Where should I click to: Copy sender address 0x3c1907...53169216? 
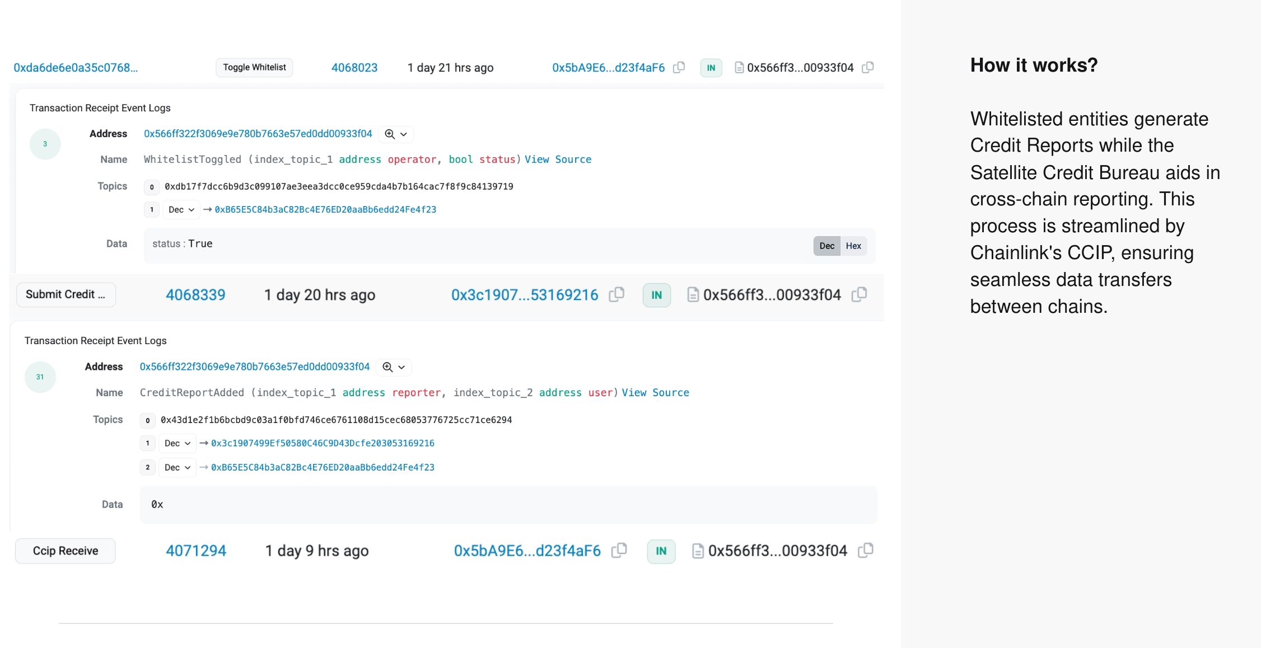pos(617,295)
